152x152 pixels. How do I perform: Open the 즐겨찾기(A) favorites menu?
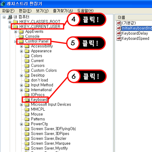click(63, 11)
